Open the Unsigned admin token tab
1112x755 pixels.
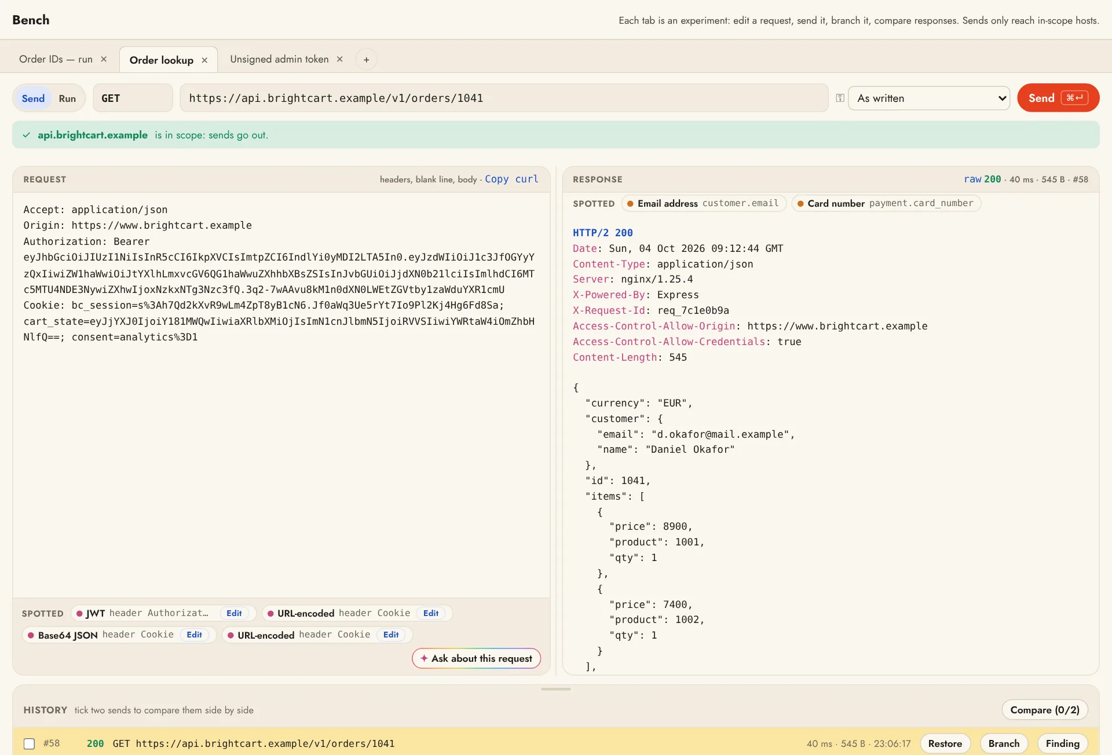pos(279,59)
